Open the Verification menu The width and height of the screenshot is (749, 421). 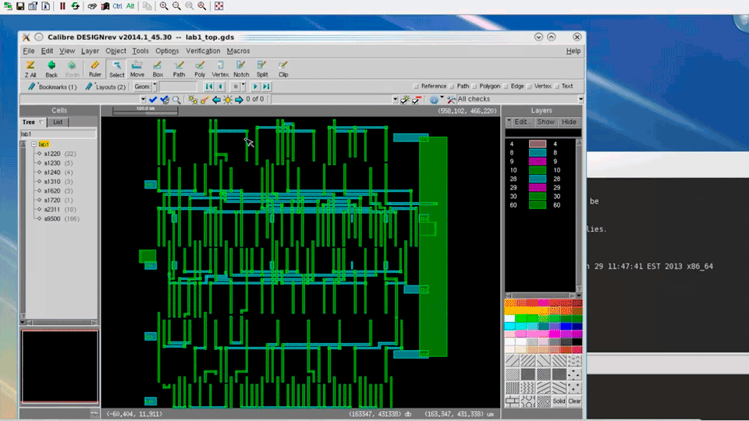203,51
